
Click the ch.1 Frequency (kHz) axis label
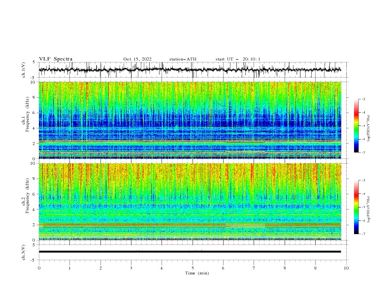pos(26,114)
